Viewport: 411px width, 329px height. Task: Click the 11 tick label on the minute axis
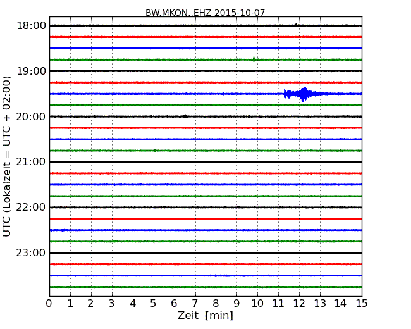[x=278, y=304]
